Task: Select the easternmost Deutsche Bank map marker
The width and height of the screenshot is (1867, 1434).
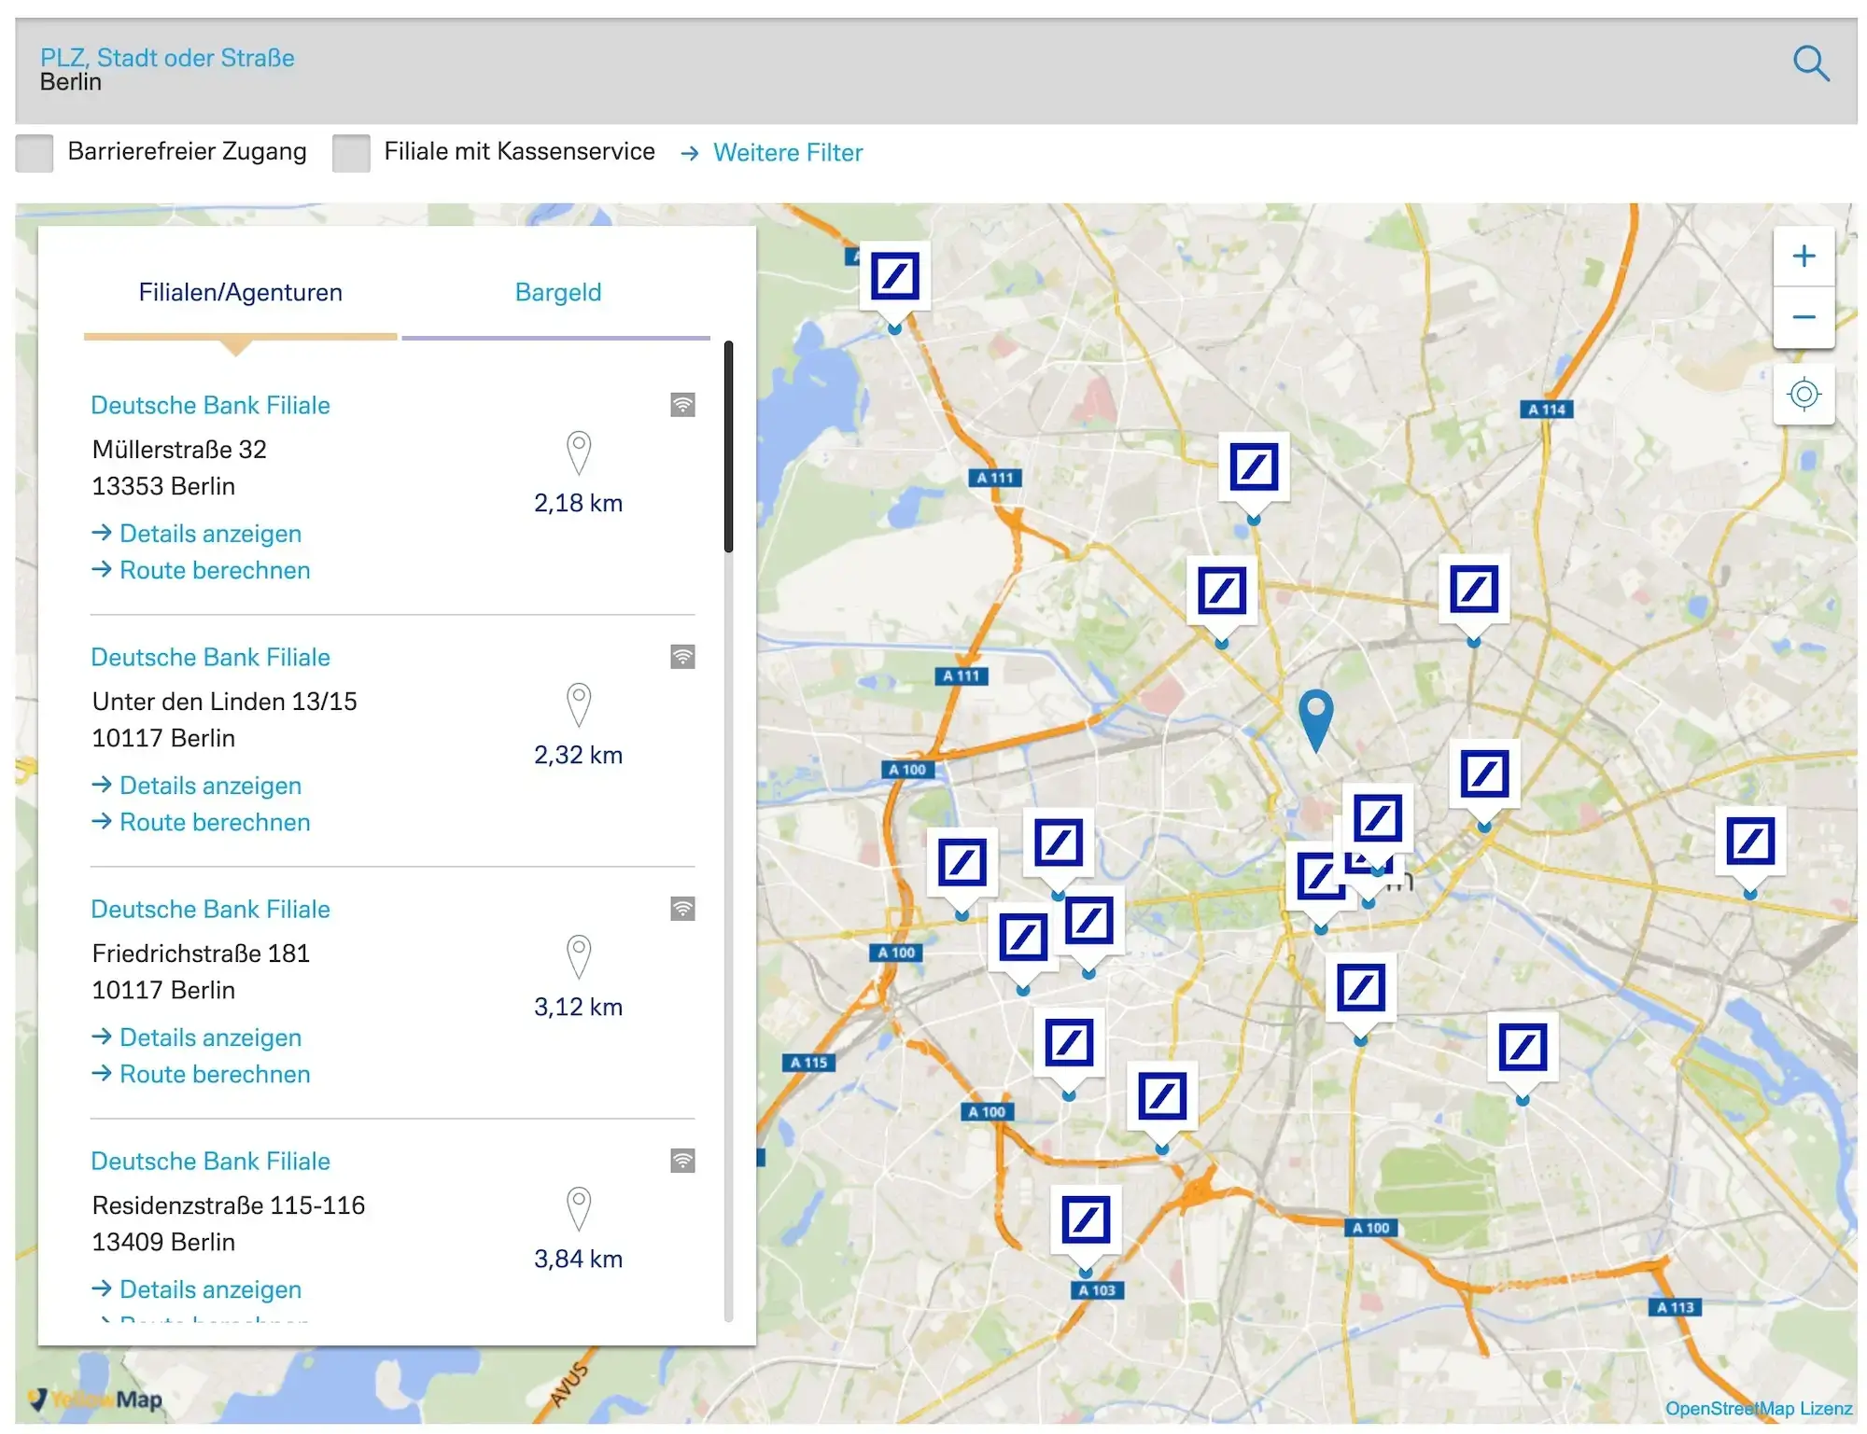Action: (1750, 841)
